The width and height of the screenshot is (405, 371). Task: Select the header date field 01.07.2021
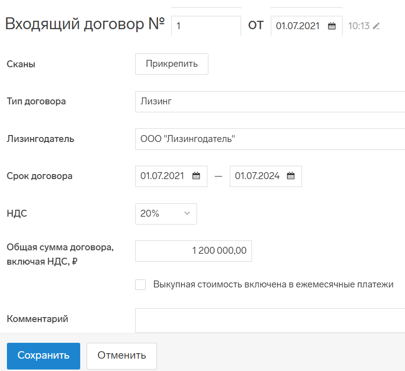[x=306, y=26]
